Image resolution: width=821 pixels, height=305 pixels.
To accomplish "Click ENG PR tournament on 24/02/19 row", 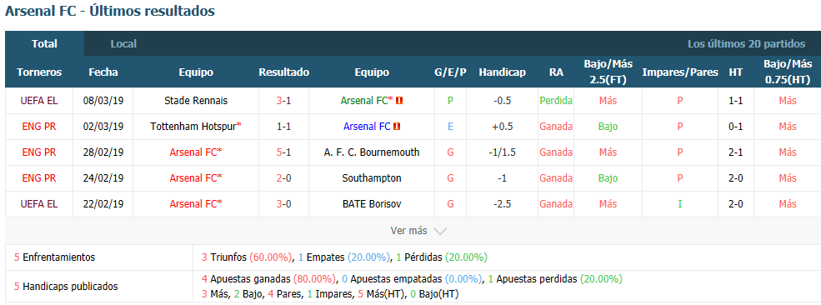I will [39, 177].
